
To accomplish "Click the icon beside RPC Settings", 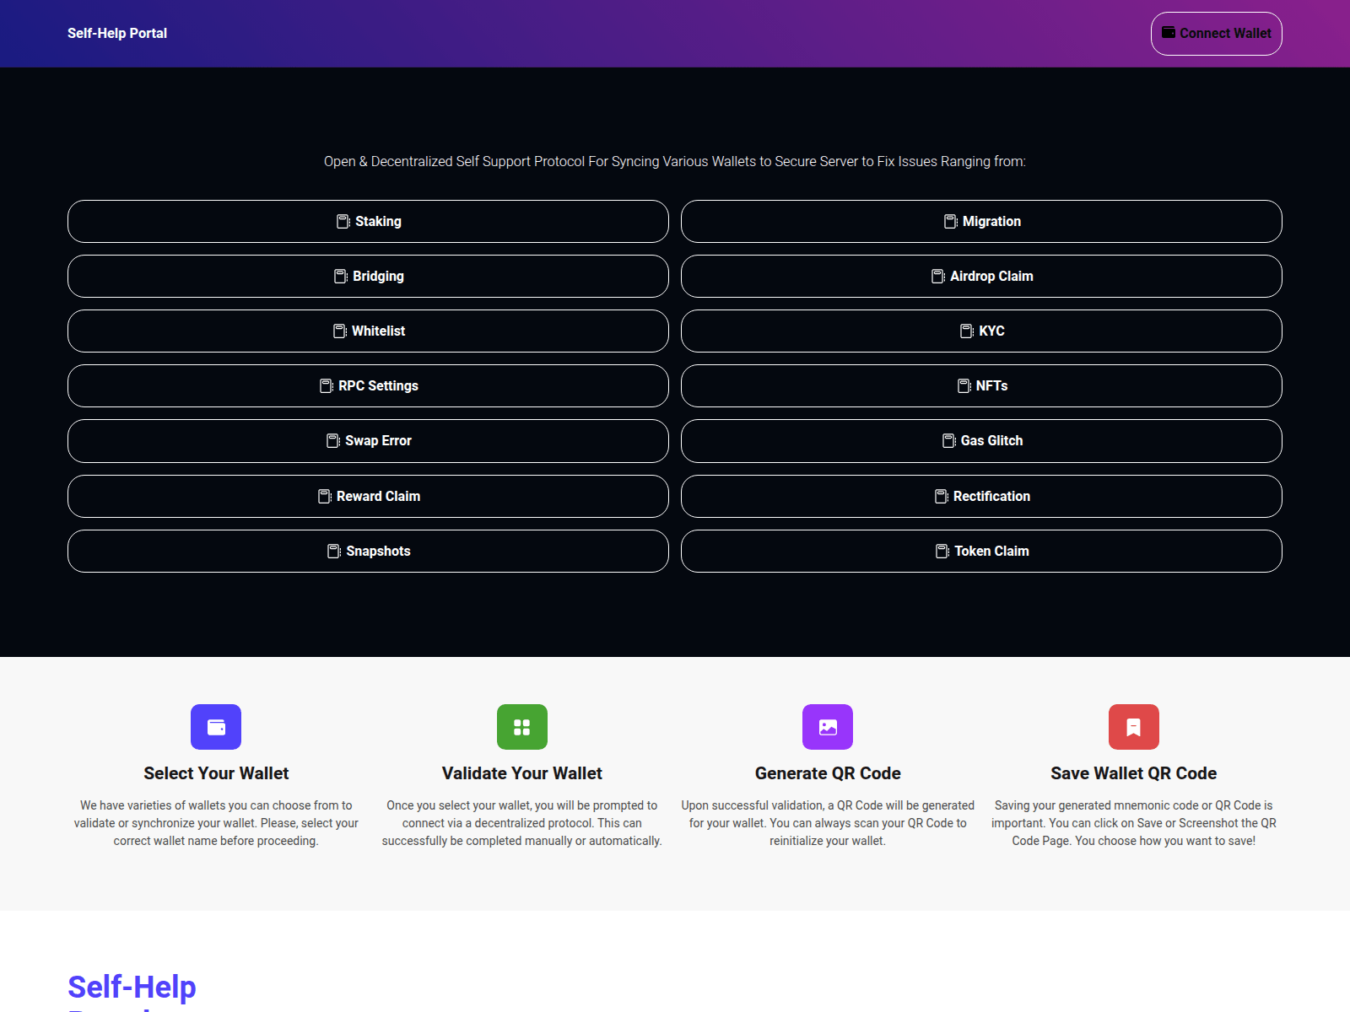I will coord(327,386).
